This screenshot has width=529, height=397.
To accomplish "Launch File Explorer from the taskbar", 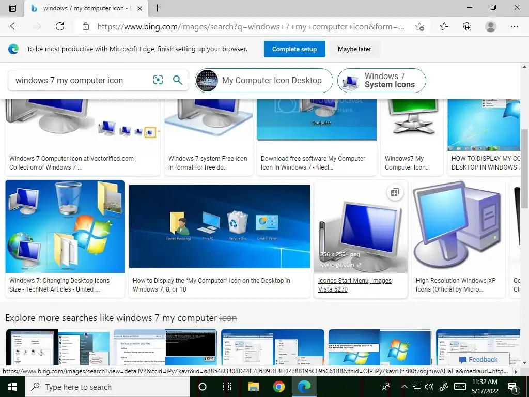I will click(253, 387).
